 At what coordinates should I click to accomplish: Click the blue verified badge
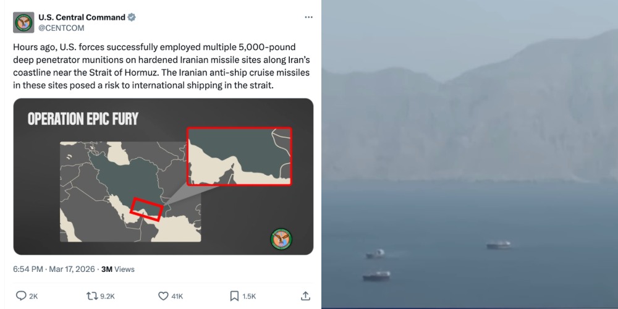[x=132, y=17]
